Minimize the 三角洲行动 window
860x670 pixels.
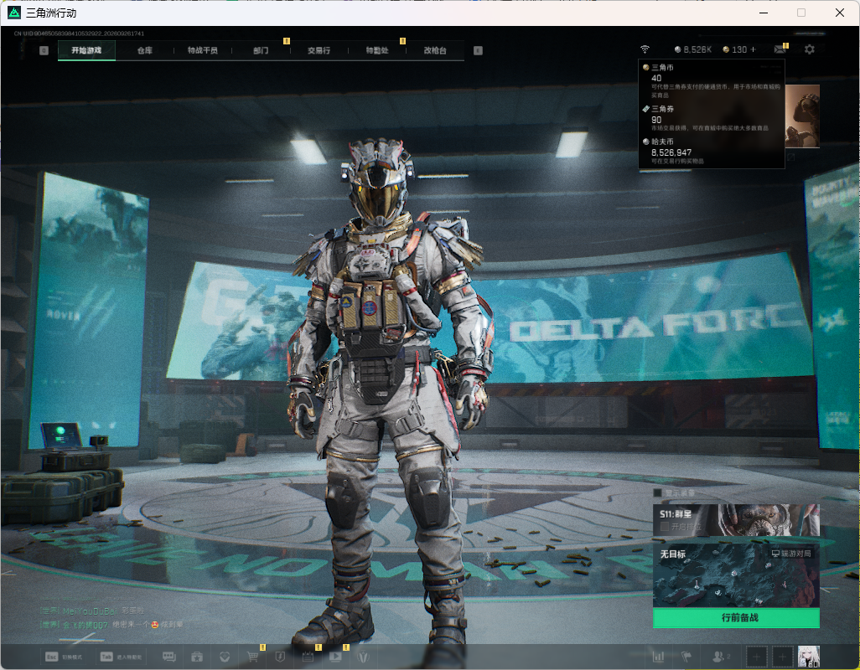(x=764, y=13)
